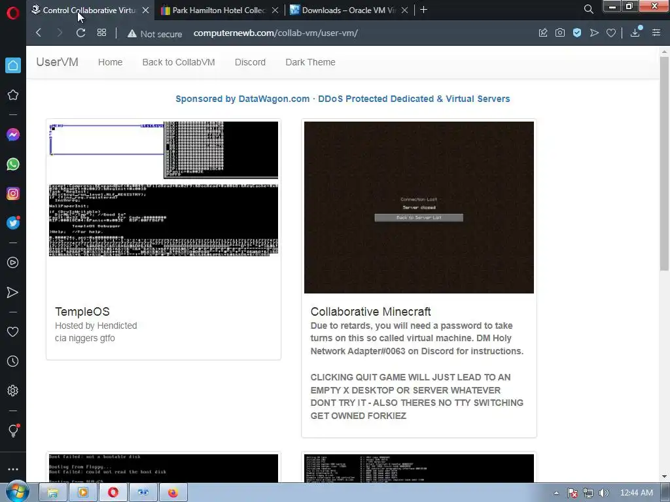Open the downloads panel
Image resolution: width=670 pixels, height=502 pixels.
click(635, 32)
